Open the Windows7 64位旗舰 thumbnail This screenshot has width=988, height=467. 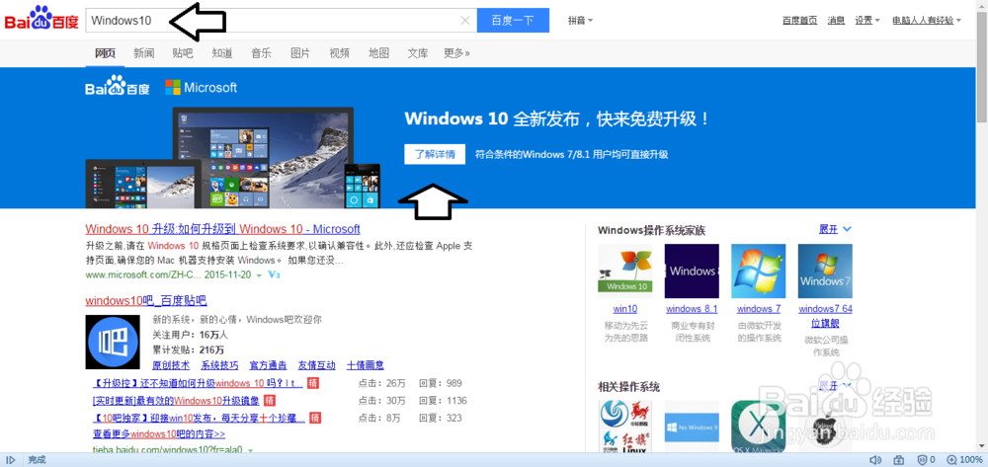coord(825,272)
